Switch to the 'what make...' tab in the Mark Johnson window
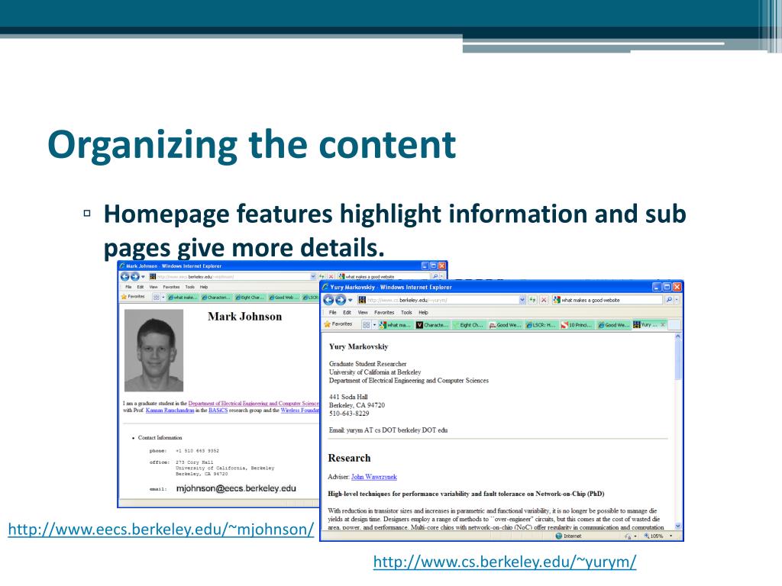 183,297
